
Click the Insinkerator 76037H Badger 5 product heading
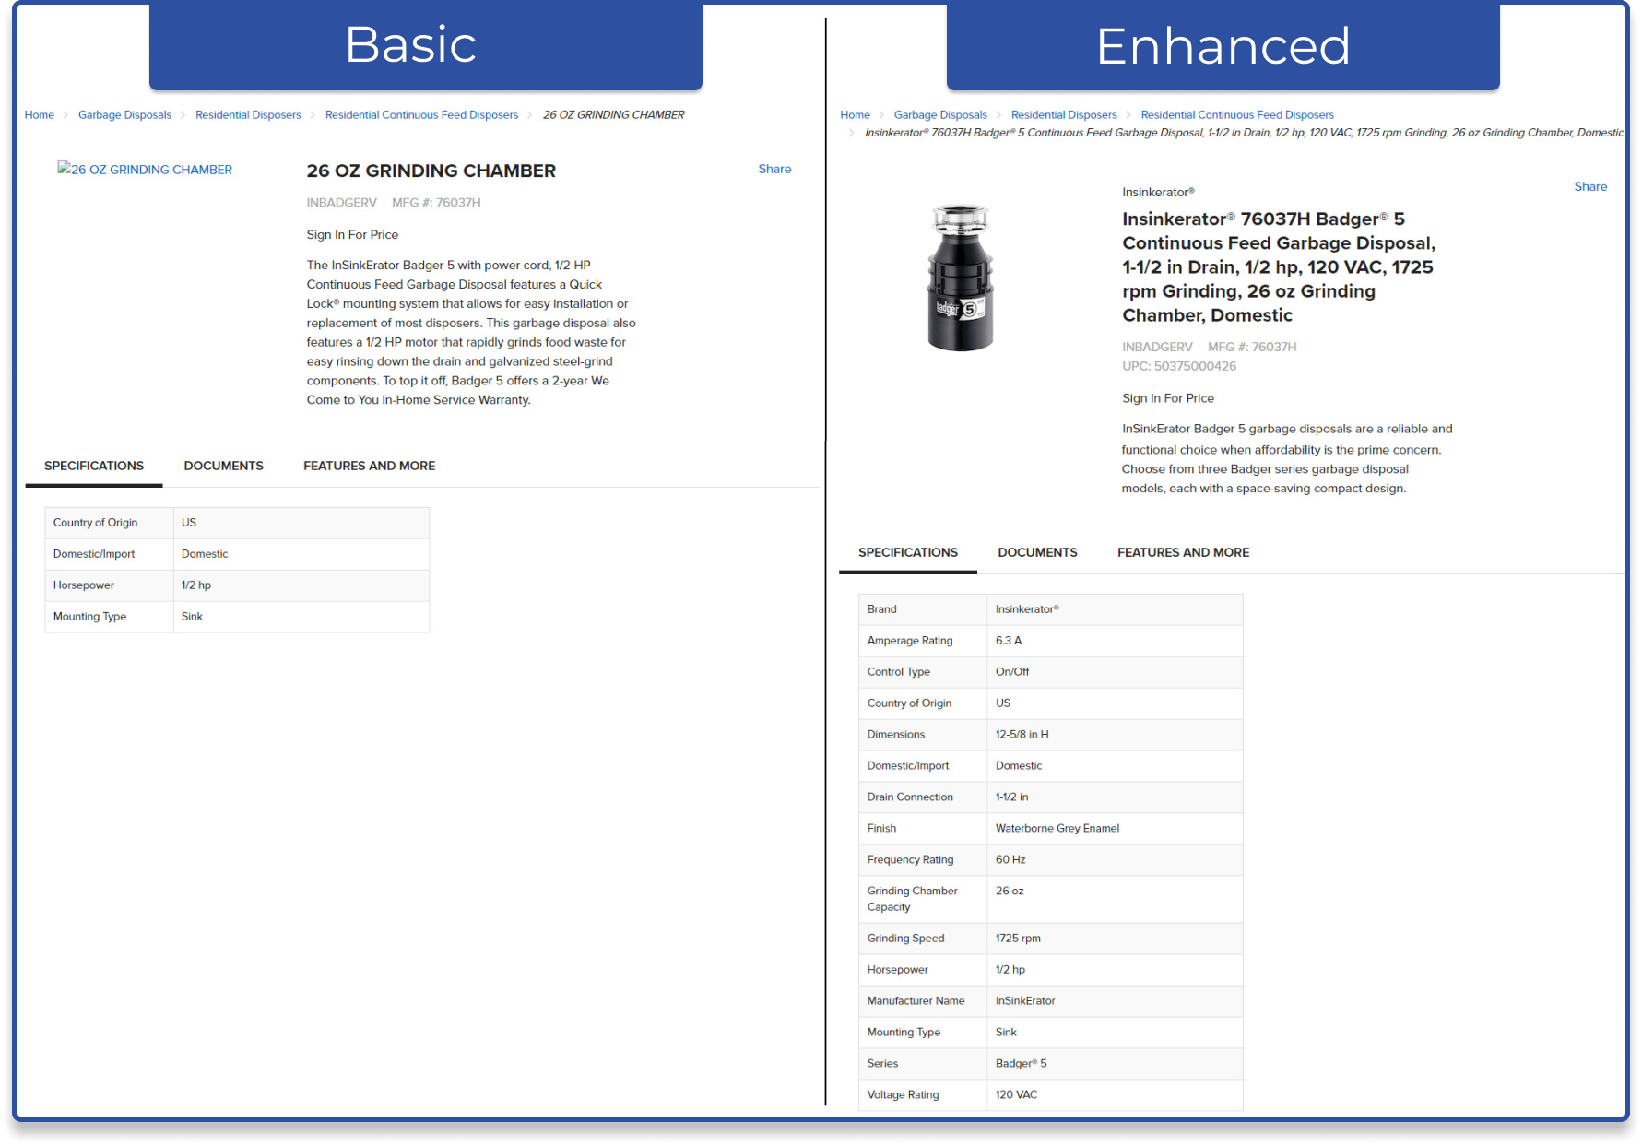click(x=1279, y=267)
